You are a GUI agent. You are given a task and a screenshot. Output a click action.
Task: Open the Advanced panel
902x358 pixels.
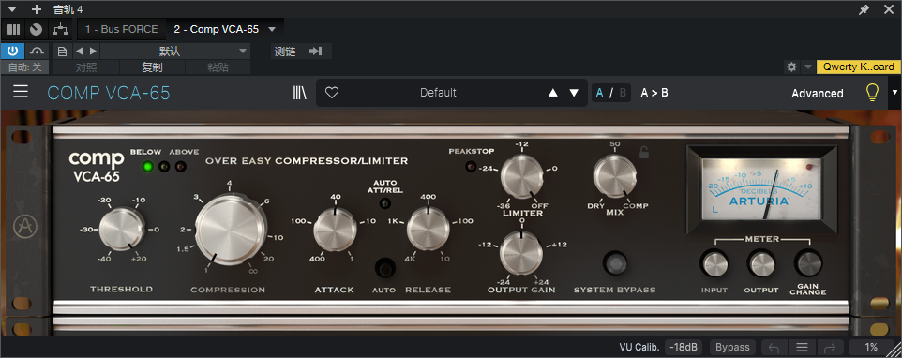(817, 93)
